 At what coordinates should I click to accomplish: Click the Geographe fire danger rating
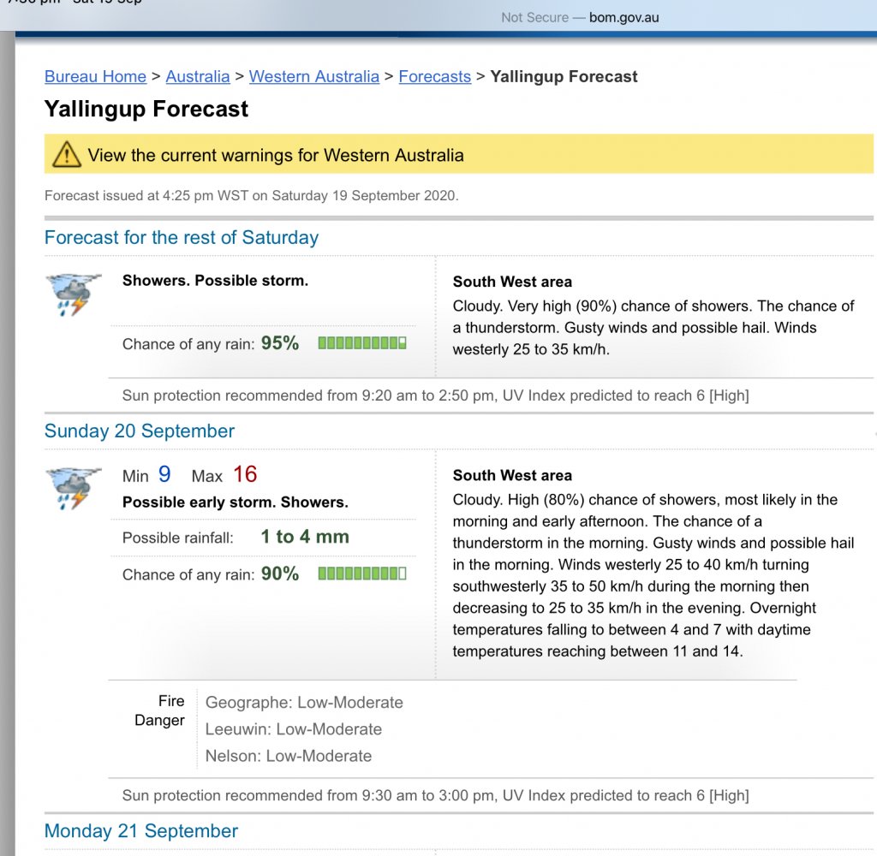[x=304, y=702]
